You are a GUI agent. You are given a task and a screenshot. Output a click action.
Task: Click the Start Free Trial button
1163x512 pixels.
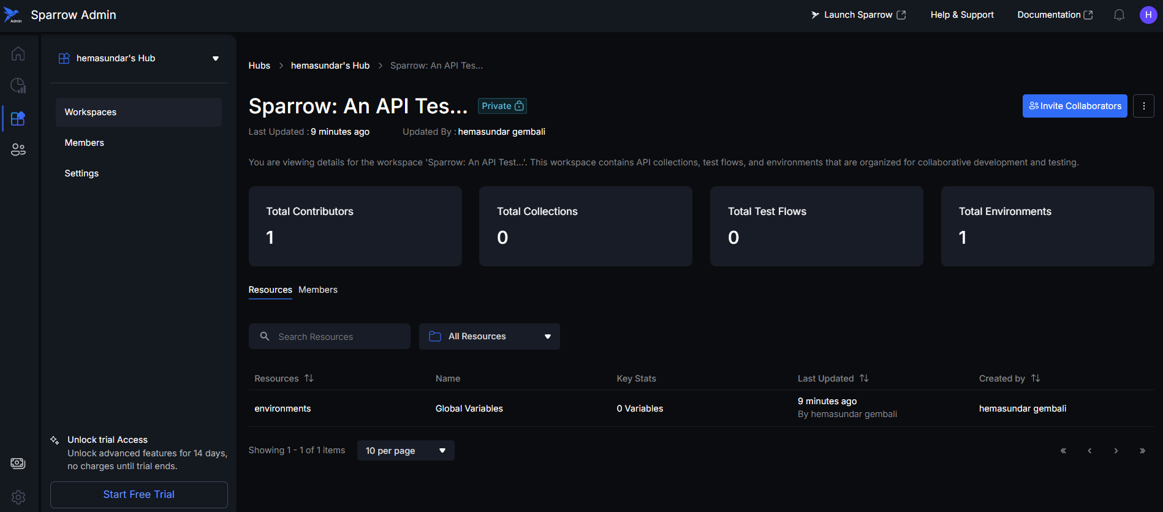tap(138, 494)
